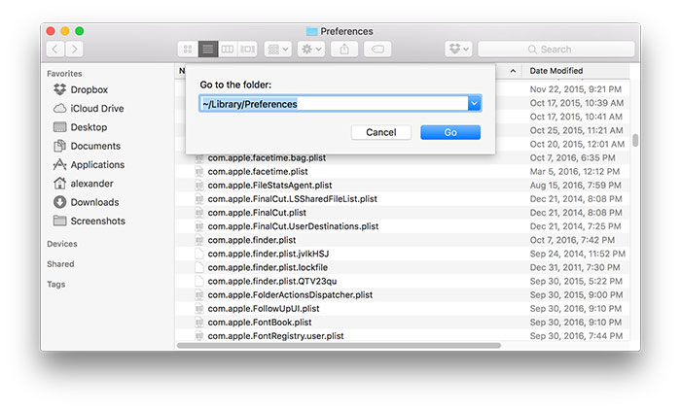681x409 pixels.
Task: Click the Go to folder path field
Action: click(x=334, y=104)
